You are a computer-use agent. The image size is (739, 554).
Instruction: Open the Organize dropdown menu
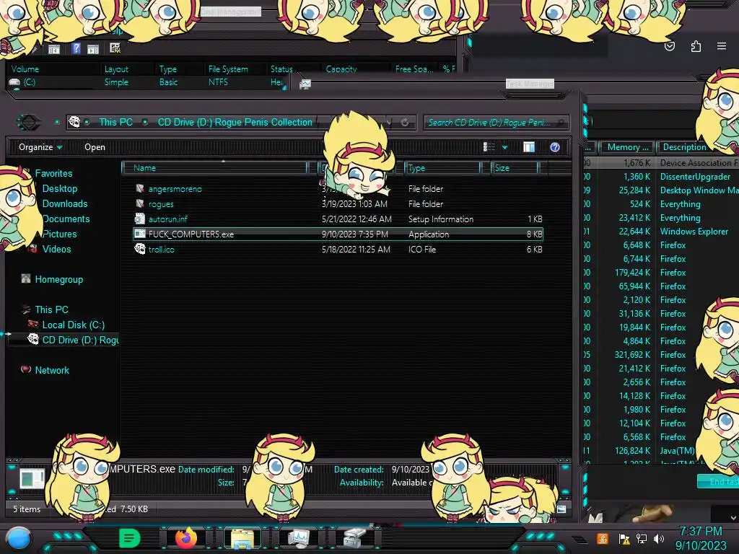(40, 147)
